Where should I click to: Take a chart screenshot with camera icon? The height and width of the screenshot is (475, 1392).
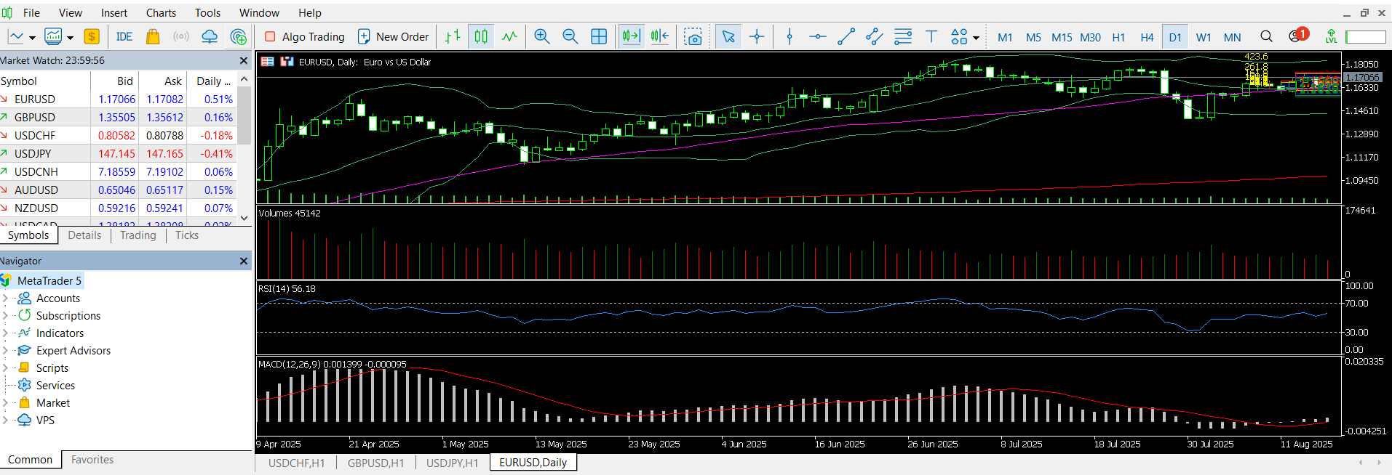(693, 36)
